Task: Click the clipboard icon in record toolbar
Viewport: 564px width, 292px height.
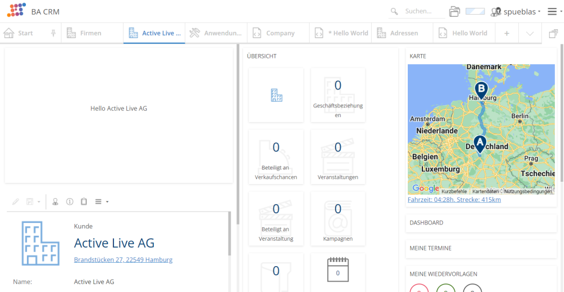Action: click(x=84, y=201)
